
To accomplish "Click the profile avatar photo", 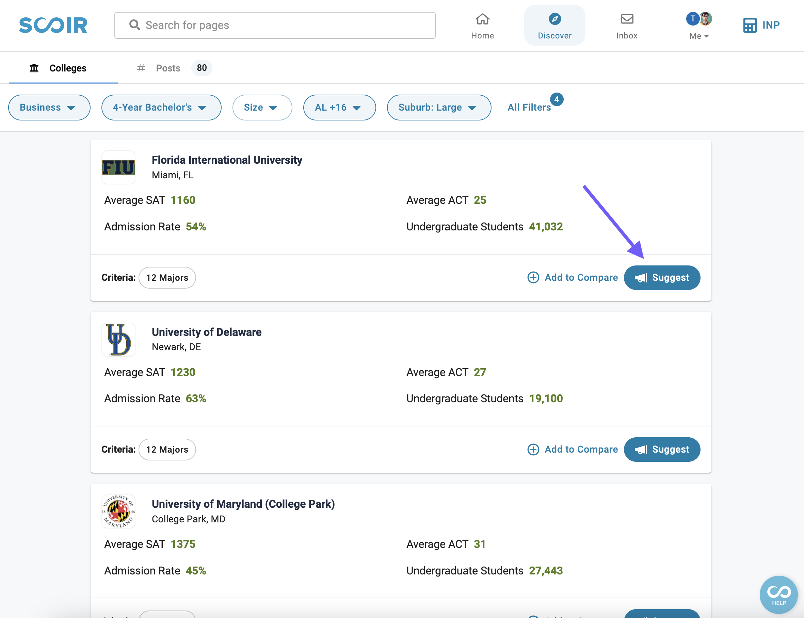I will coord(706,18).
